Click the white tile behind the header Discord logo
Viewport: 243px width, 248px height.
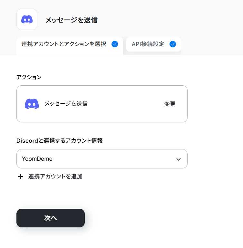point(27,19)
